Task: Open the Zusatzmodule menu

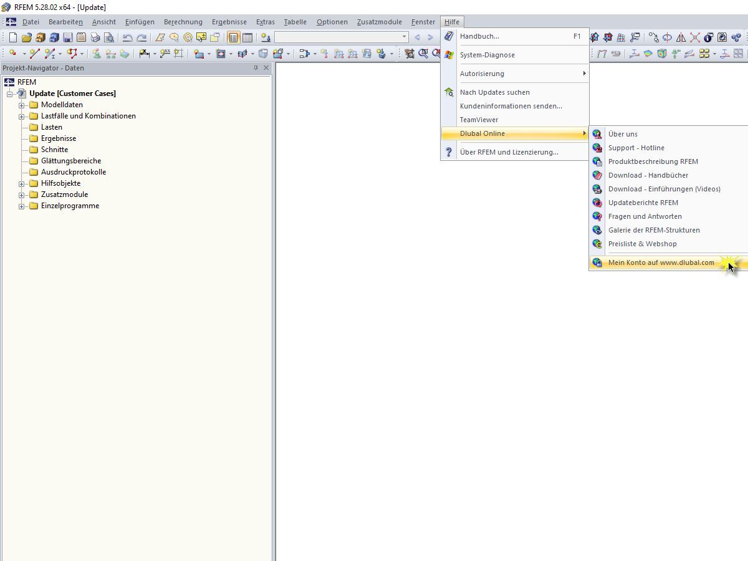Action: [380, 22]
